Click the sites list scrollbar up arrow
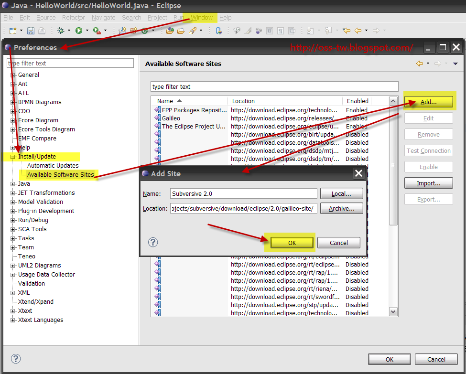The height and width of the screenshot is (374, 466). point(393,101)
